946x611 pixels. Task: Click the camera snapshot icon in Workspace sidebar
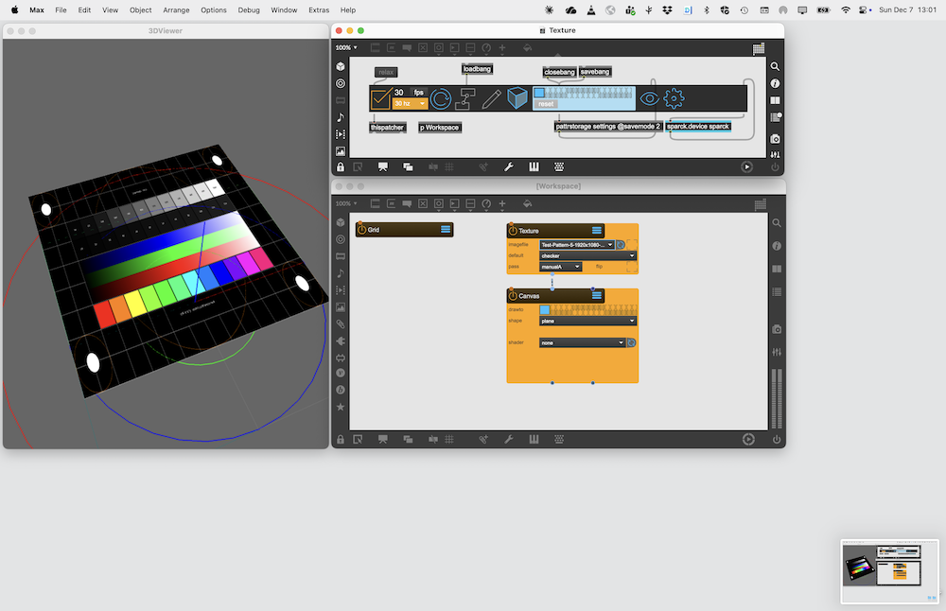776,329
